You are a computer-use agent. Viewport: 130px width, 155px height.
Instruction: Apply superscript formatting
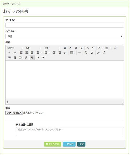pyautogui.click(x=93, y=48)
